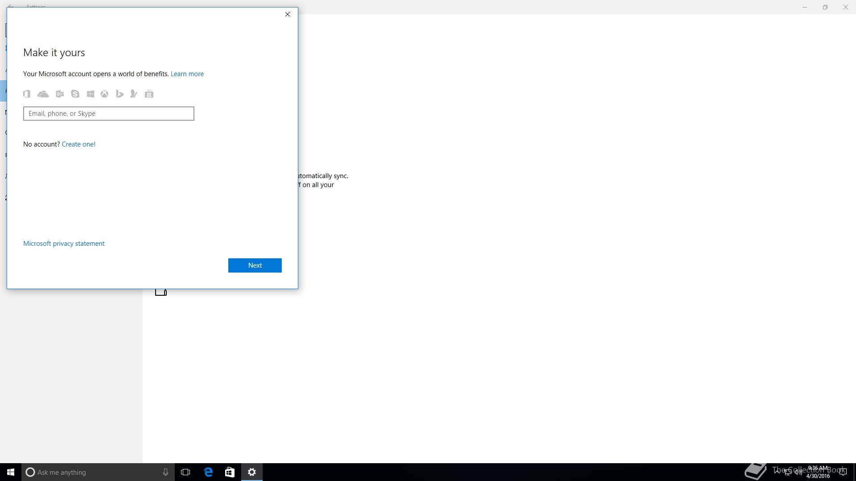Open the Store app from the taskbar
Screen dimensions: 856x481
pos(230,472)
